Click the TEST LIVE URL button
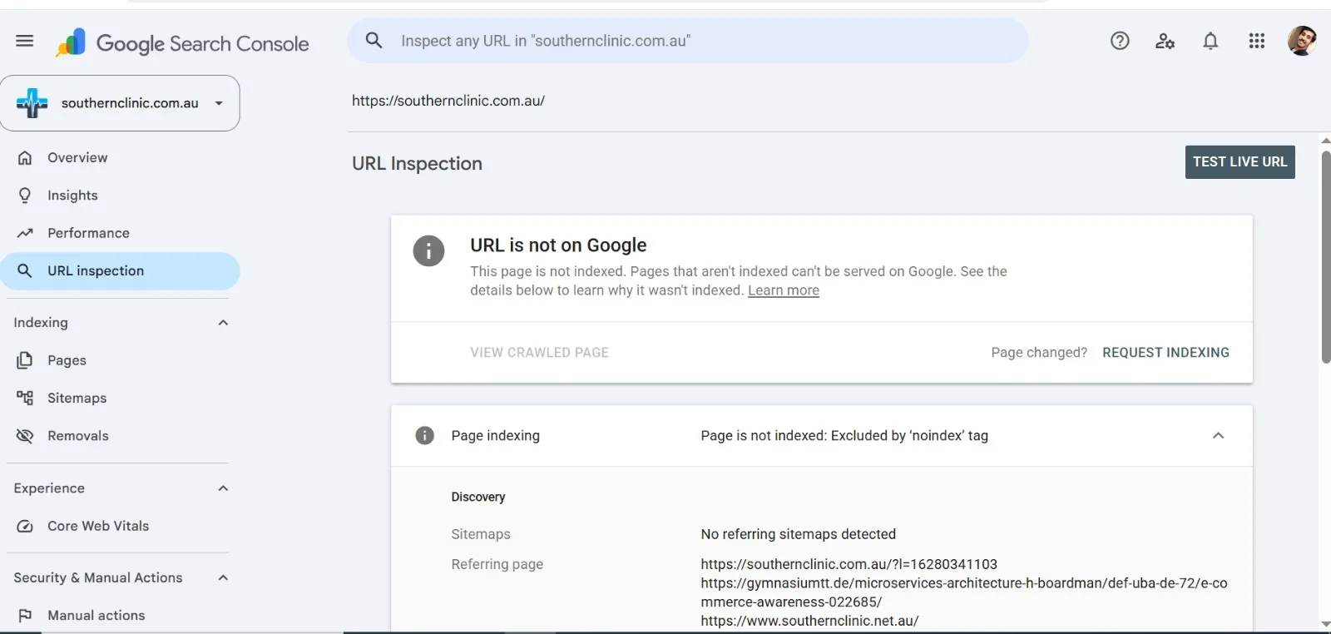 click(x=1239, y=162)
